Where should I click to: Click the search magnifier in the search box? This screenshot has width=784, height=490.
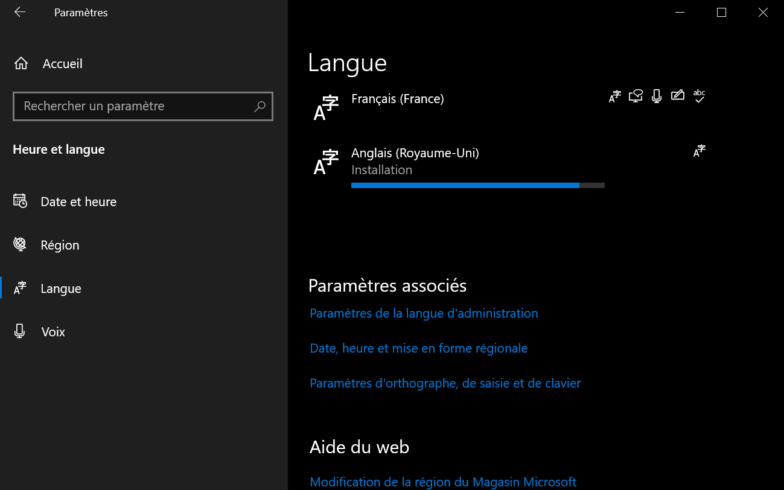260,106
